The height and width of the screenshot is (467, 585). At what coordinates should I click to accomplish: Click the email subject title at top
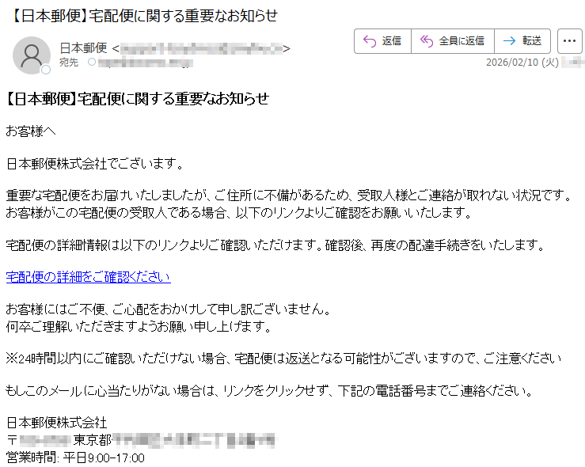143,16
